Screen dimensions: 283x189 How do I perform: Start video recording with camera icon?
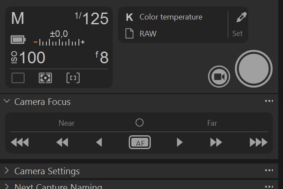point(219,77)
